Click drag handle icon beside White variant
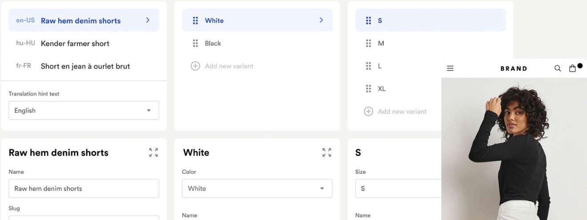The width and height of the screenshot is (587, 220). (195, 20)
